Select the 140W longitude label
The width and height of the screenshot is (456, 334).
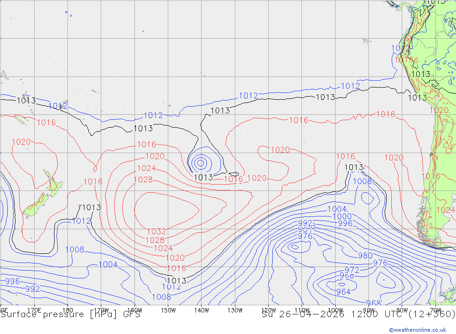coord(202,310)
